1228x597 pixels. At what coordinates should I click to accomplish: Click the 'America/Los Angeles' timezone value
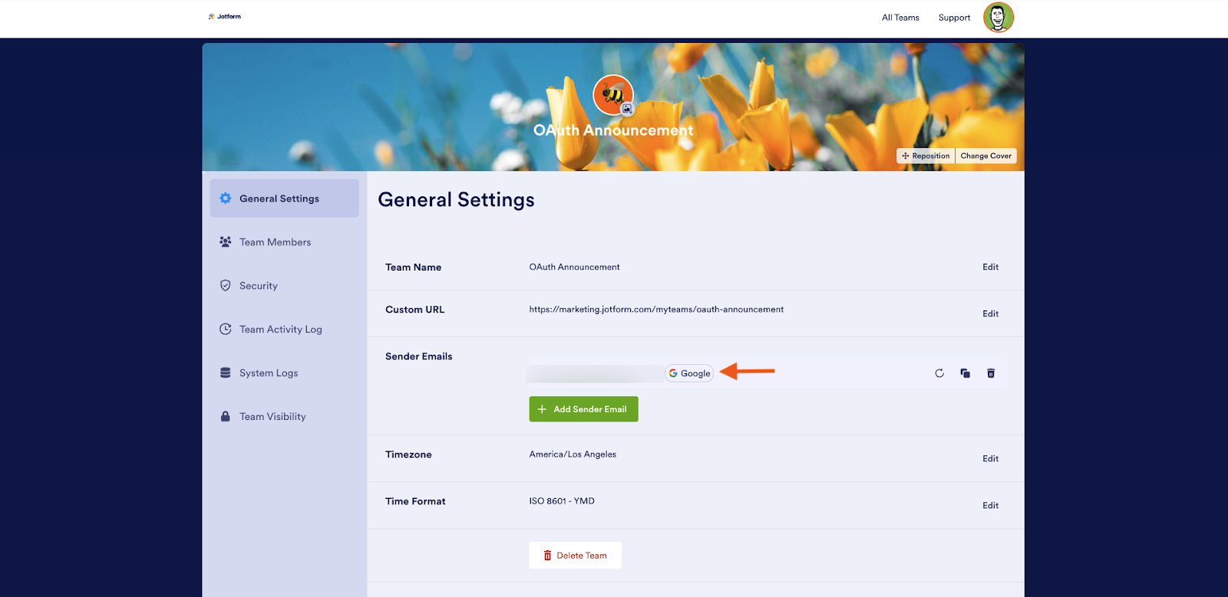[x=573, y=454]
